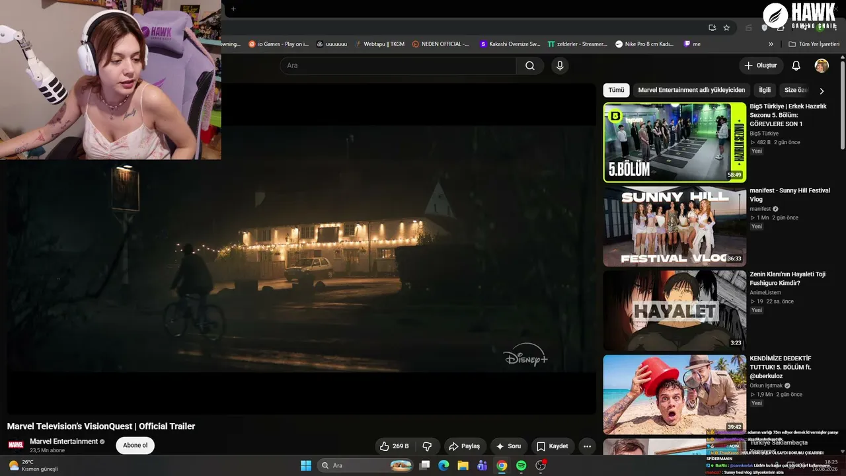Screen dimensions: 846x476
Task: Open the 'NEDEN OFFICIAL' bookmark
Action: tap(440, 44)
